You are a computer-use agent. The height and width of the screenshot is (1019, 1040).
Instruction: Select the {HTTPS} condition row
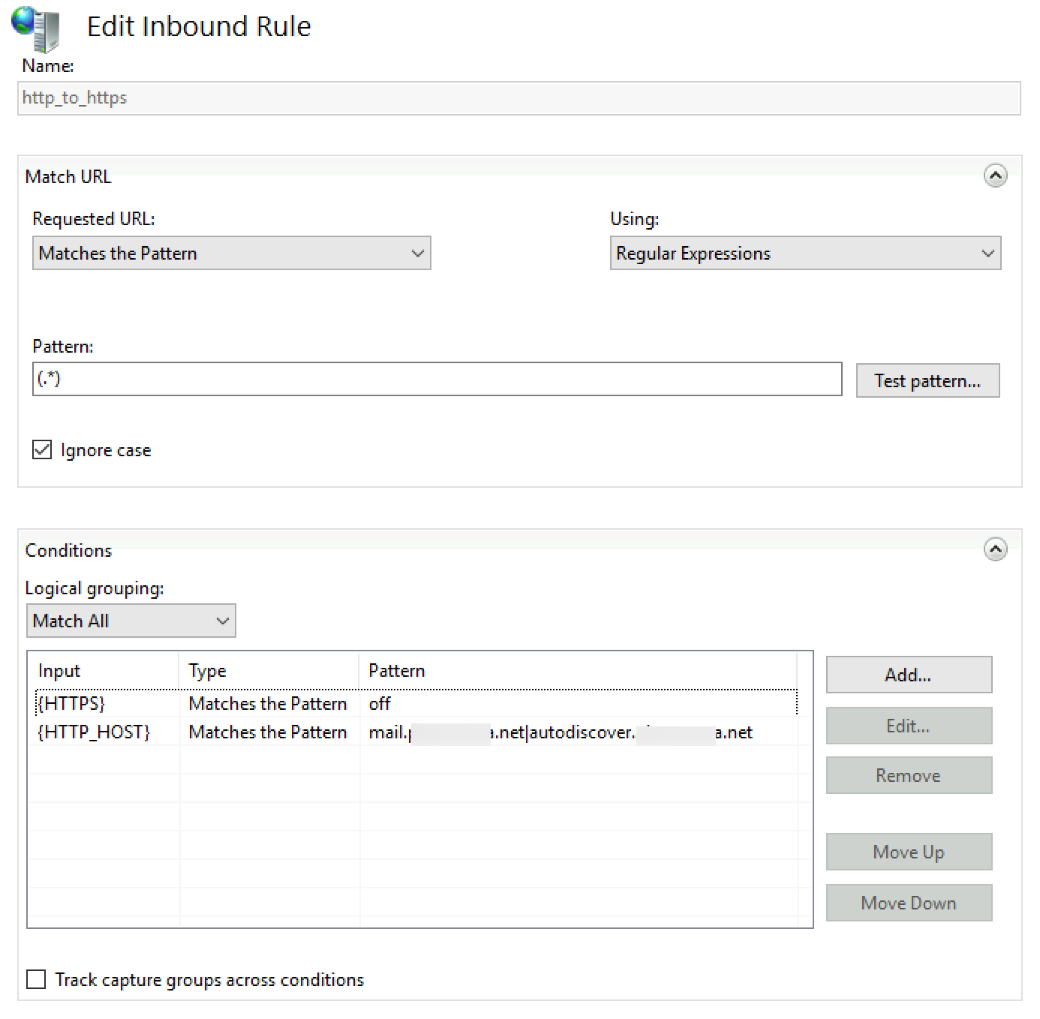click(x=416, y=704)
